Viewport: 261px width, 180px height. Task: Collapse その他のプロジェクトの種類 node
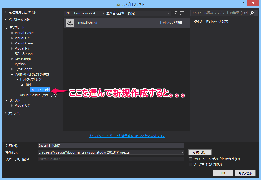[12, 74]
